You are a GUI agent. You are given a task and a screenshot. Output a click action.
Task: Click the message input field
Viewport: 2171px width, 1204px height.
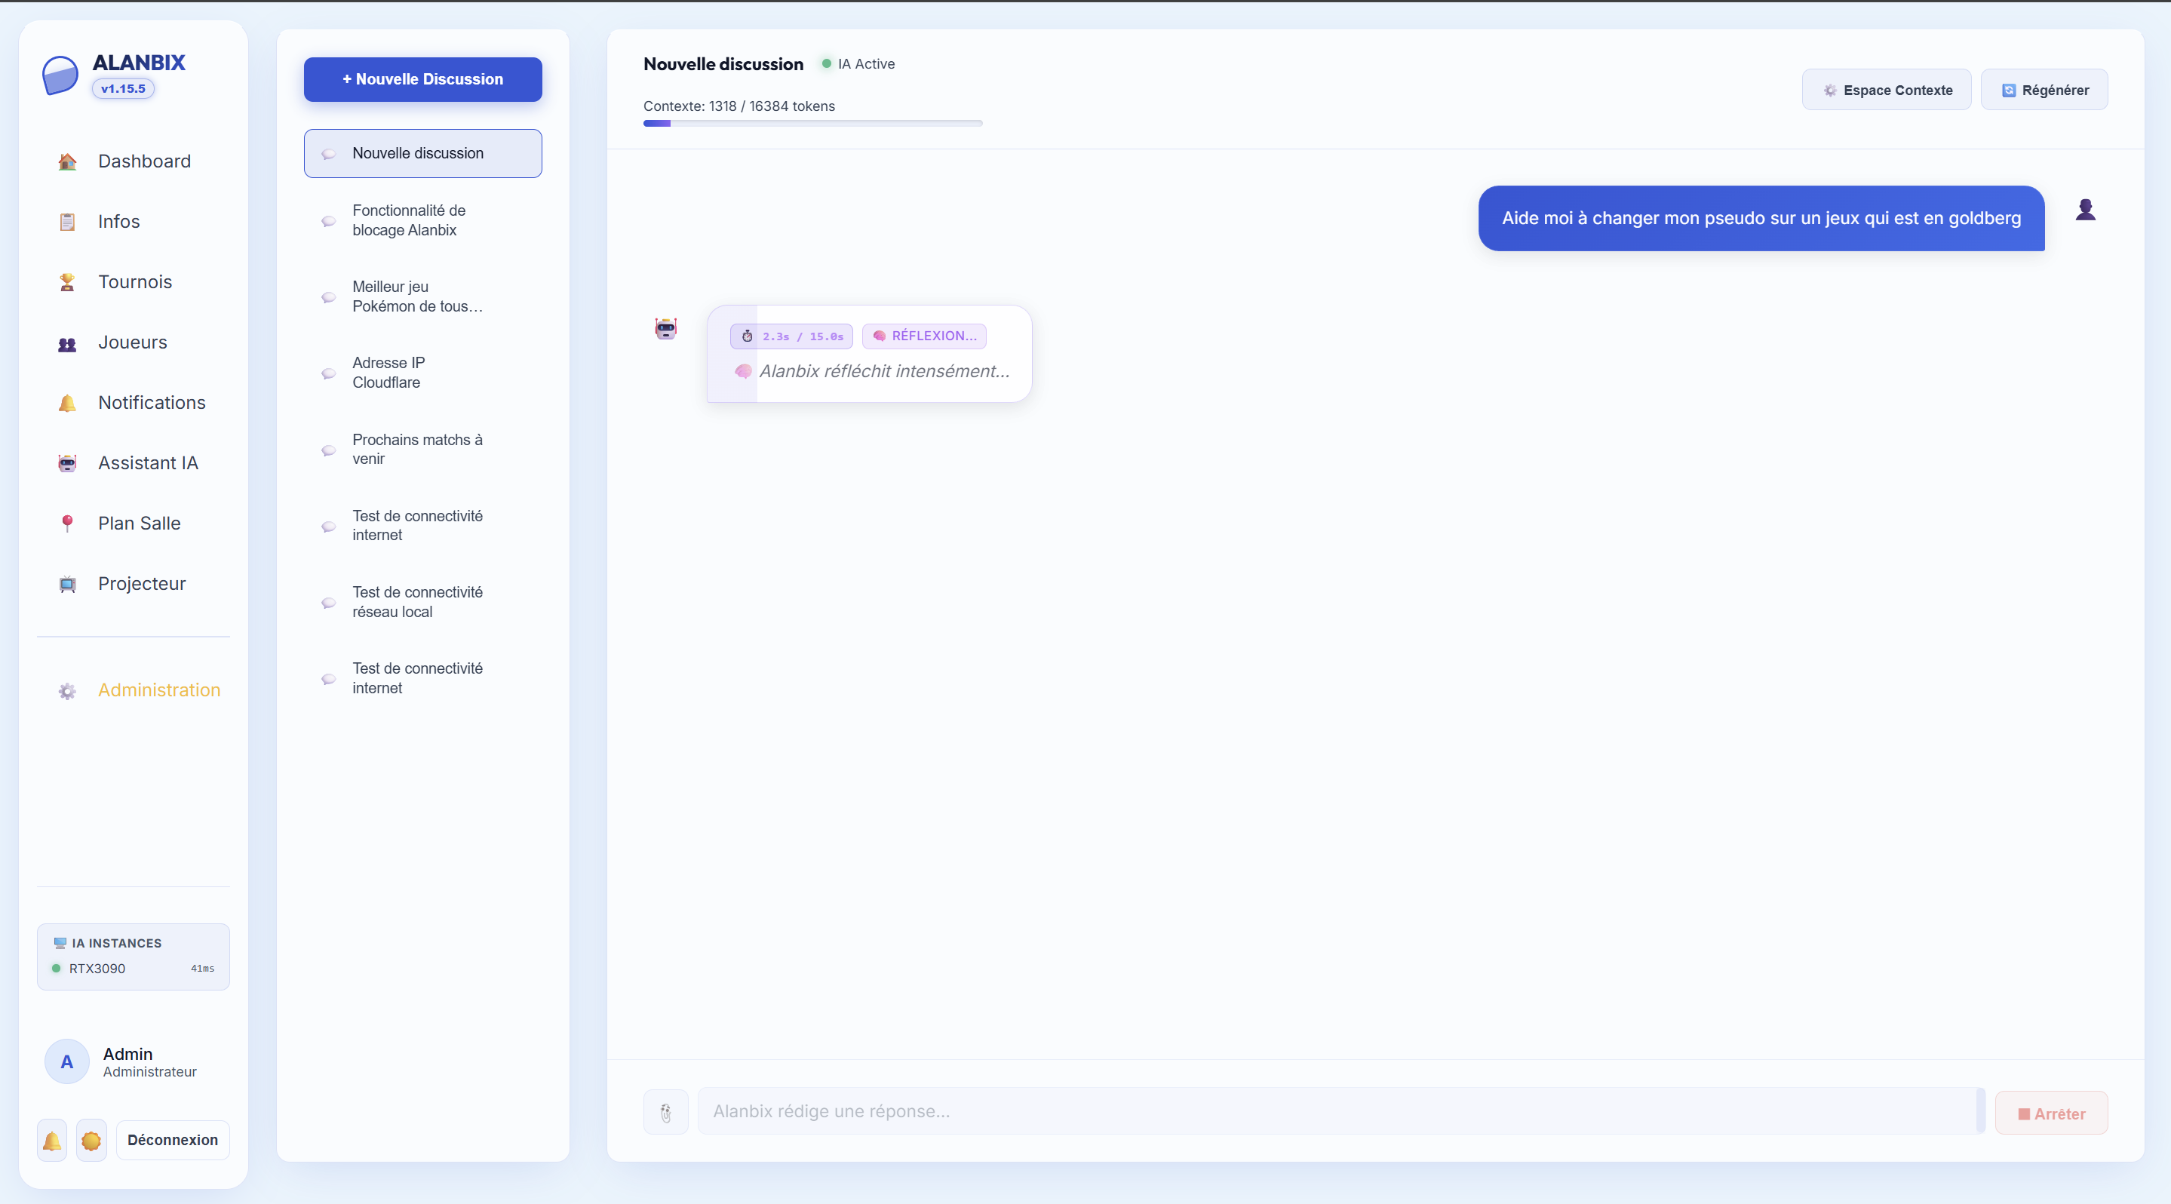click(1341, 1112)
